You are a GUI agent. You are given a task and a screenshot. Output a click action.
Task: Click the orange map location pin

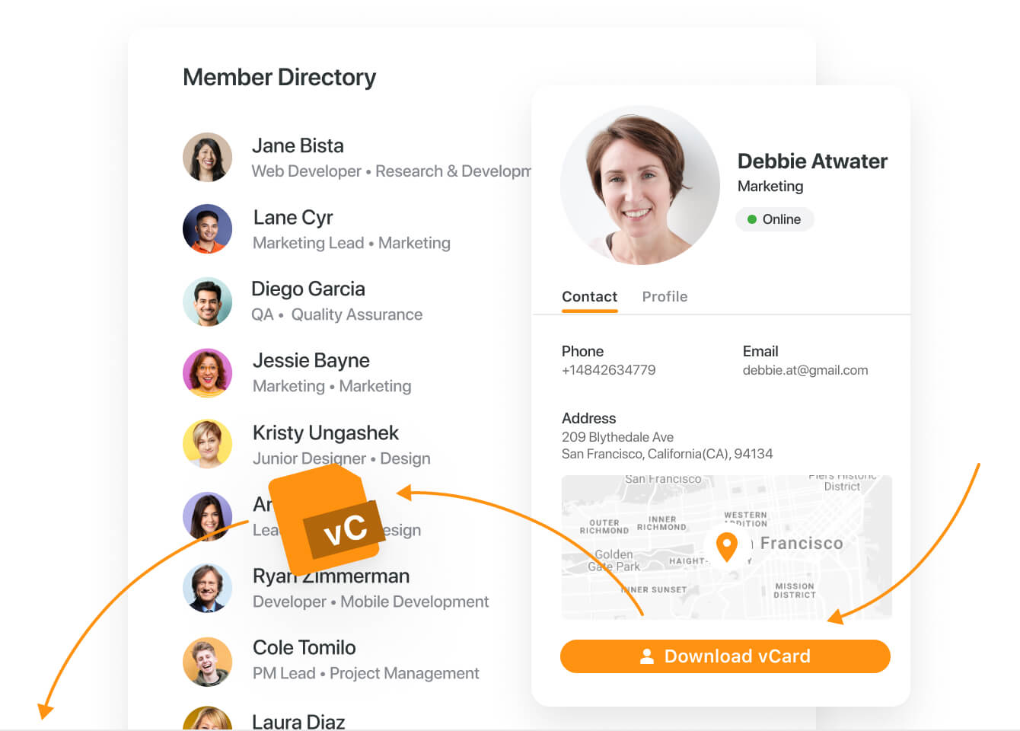coord(727,547)
